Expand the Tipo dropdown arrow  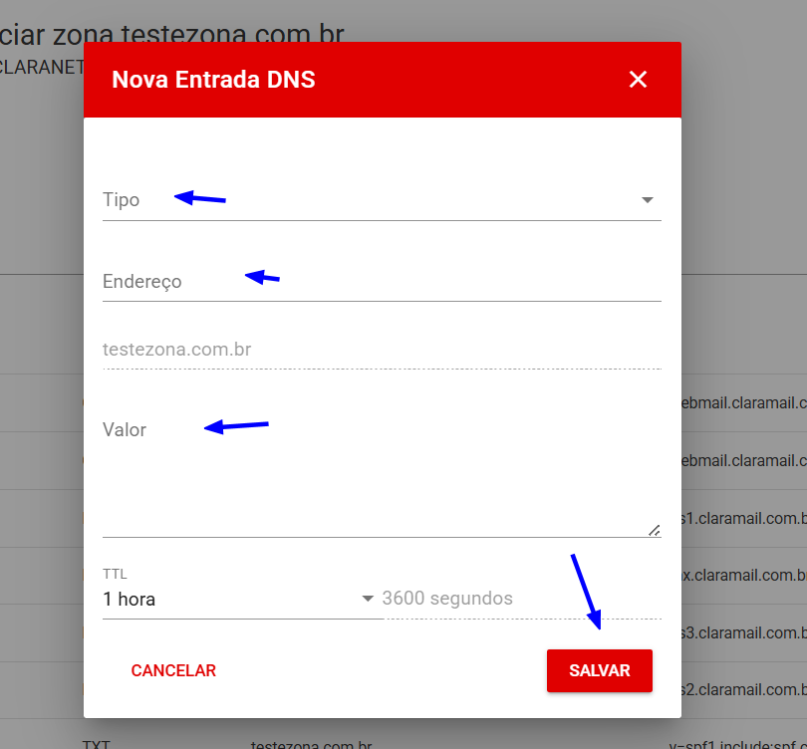[x=648, y=200]
